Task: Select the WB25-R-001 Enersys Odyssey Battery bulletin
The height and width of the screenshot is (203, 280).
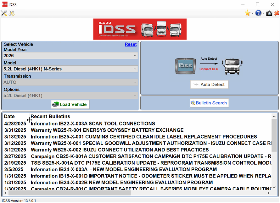Action: 107,130
